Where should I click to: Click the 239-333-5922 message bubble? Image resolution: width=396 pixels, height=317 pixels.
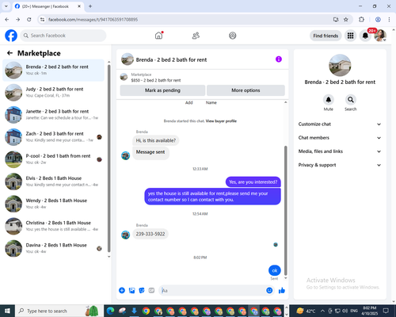click(150, 234)
